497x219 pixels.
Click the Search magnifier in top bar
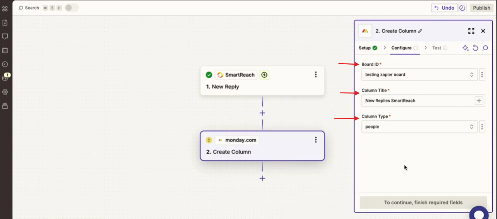(x=21, y=8)
